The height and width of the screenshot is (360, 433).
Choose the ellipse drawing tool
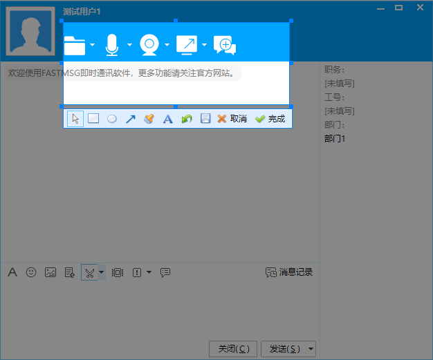(x=112, y=119)
